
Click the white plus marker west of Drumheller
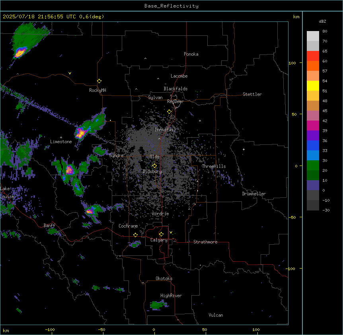(x=244, y=149)
